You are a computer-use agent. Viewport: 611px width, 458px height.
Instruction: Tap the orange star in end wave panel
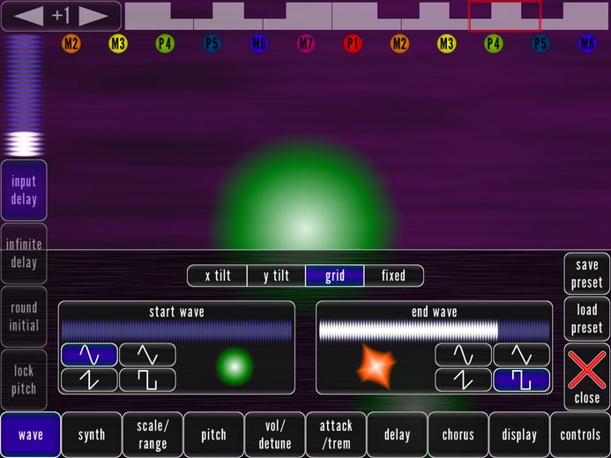pyautogui.click(x=376, y=366)
